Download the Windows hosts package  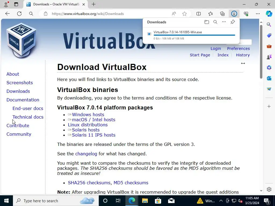pos(88,115)
